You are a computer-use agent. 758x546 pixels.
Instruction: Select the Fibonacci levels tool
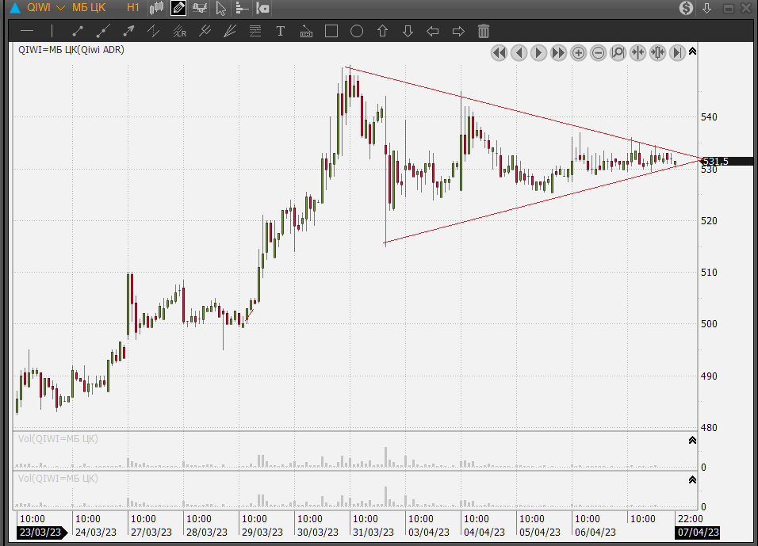(255, 32)
